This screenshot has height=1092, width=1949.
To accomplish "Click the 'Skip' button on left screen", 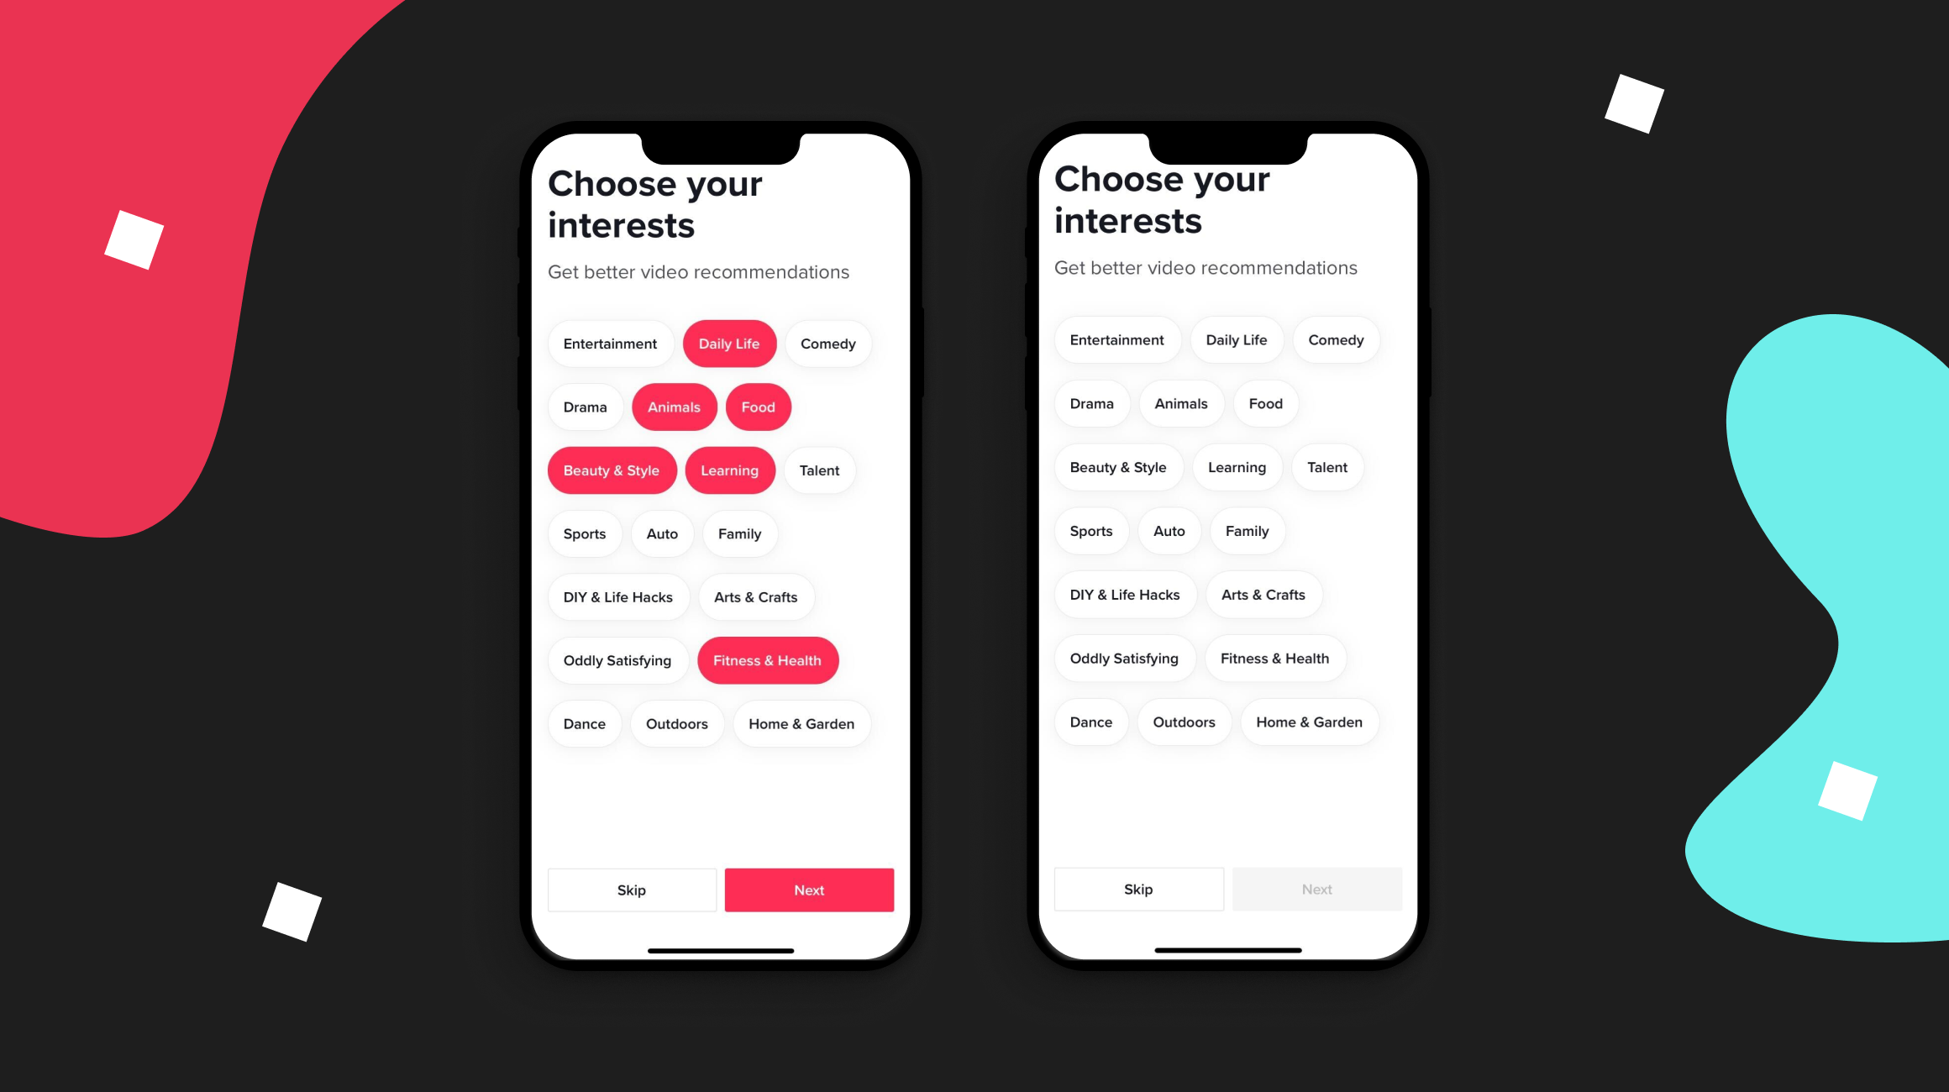I will [x=629, y=889].
